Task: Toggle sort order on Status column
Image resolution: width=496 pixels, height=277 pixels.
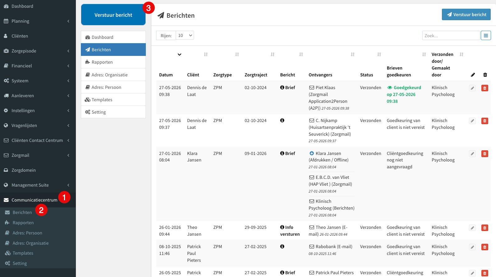Action: tap(379, 54)
